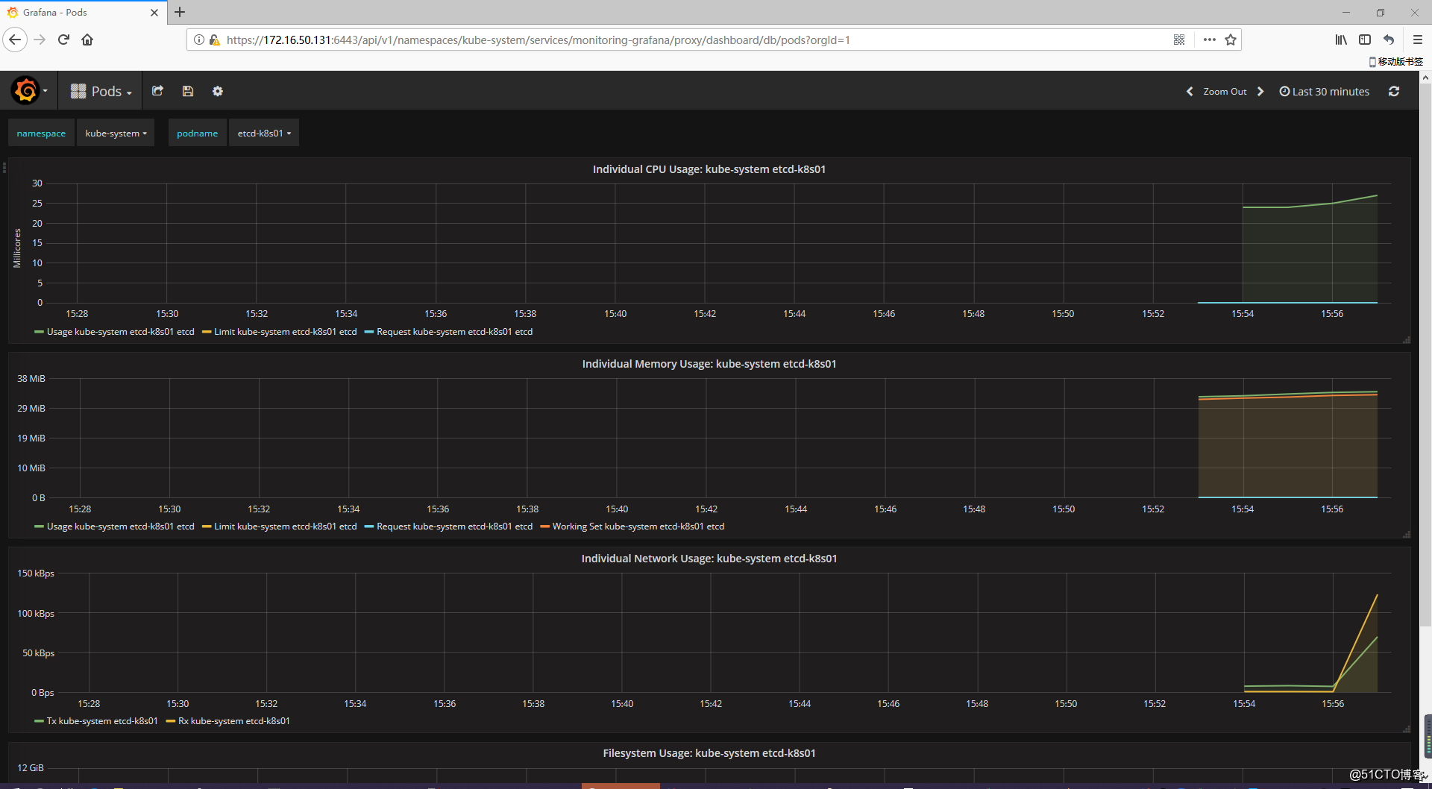Open dashboard settings gear icon
The width and height of the screenshot is (1432, 789).
(x=218, y=91)
